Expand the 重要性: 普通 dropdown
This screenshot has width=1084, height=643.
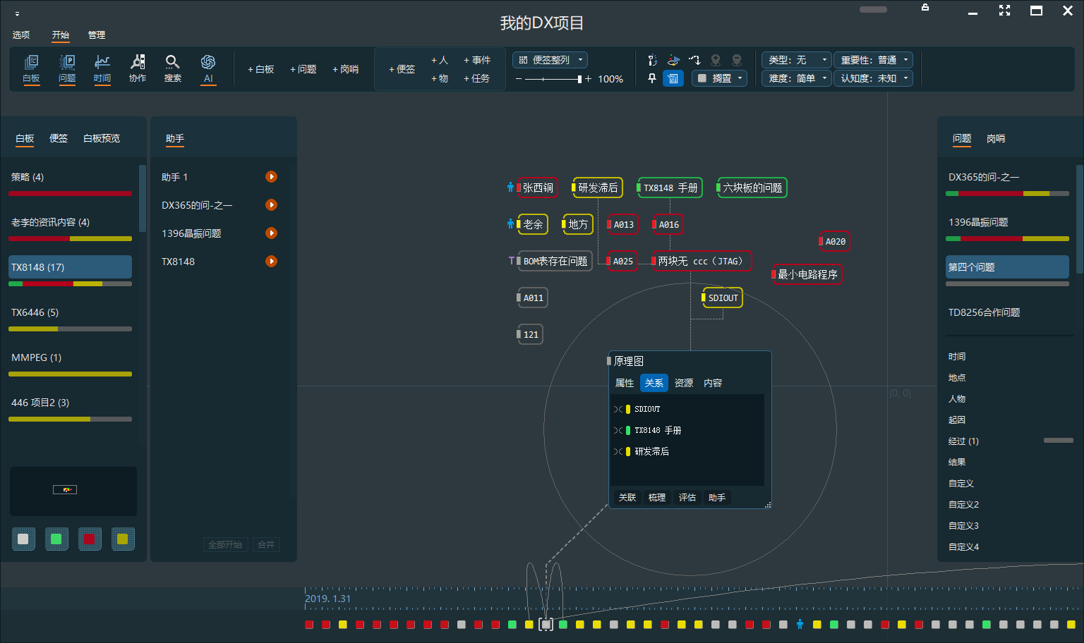(x=873, y=60)
